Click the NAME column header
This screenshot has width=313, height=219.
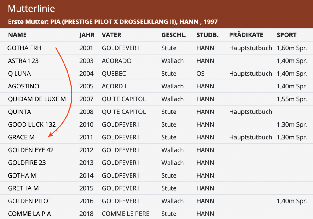click(17, 35)
